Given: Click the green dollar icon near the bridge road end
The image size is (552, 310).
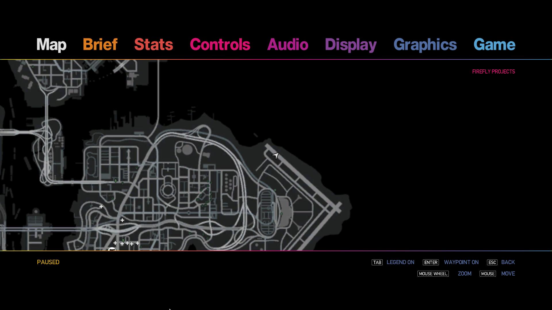Looking at the screenshot, I should coord(116,181).
